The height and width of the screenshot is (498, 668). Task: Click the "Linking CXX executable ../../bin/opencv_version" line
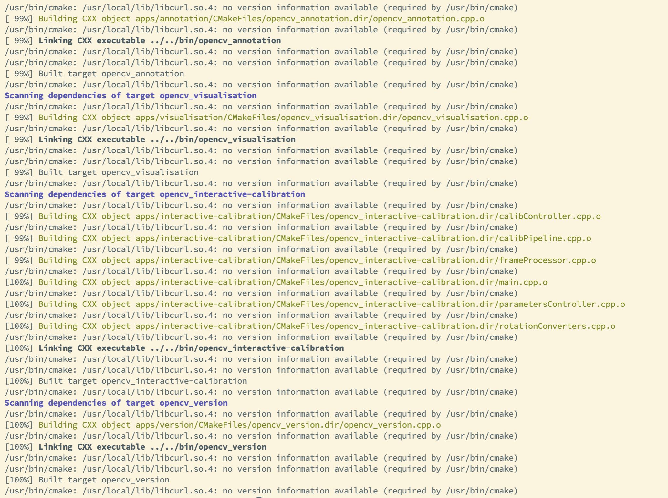click(152, 447)
